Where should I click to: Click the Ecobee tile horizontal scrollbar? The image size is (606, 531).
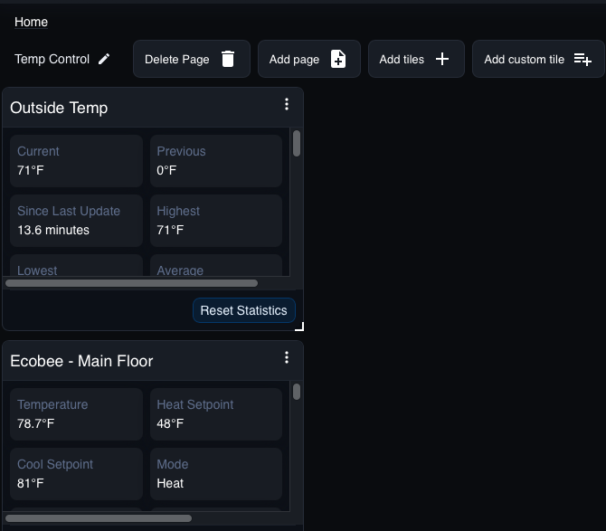[99, 518]
